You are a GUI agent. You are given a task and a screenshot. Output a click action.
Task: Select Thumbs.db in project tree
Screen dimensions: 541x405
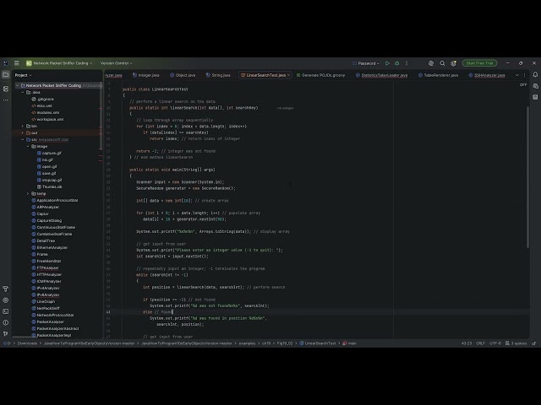pos(49,187)
